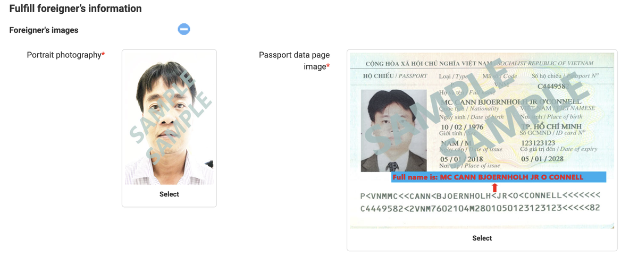Click the red arrow in passport sample

494,187
